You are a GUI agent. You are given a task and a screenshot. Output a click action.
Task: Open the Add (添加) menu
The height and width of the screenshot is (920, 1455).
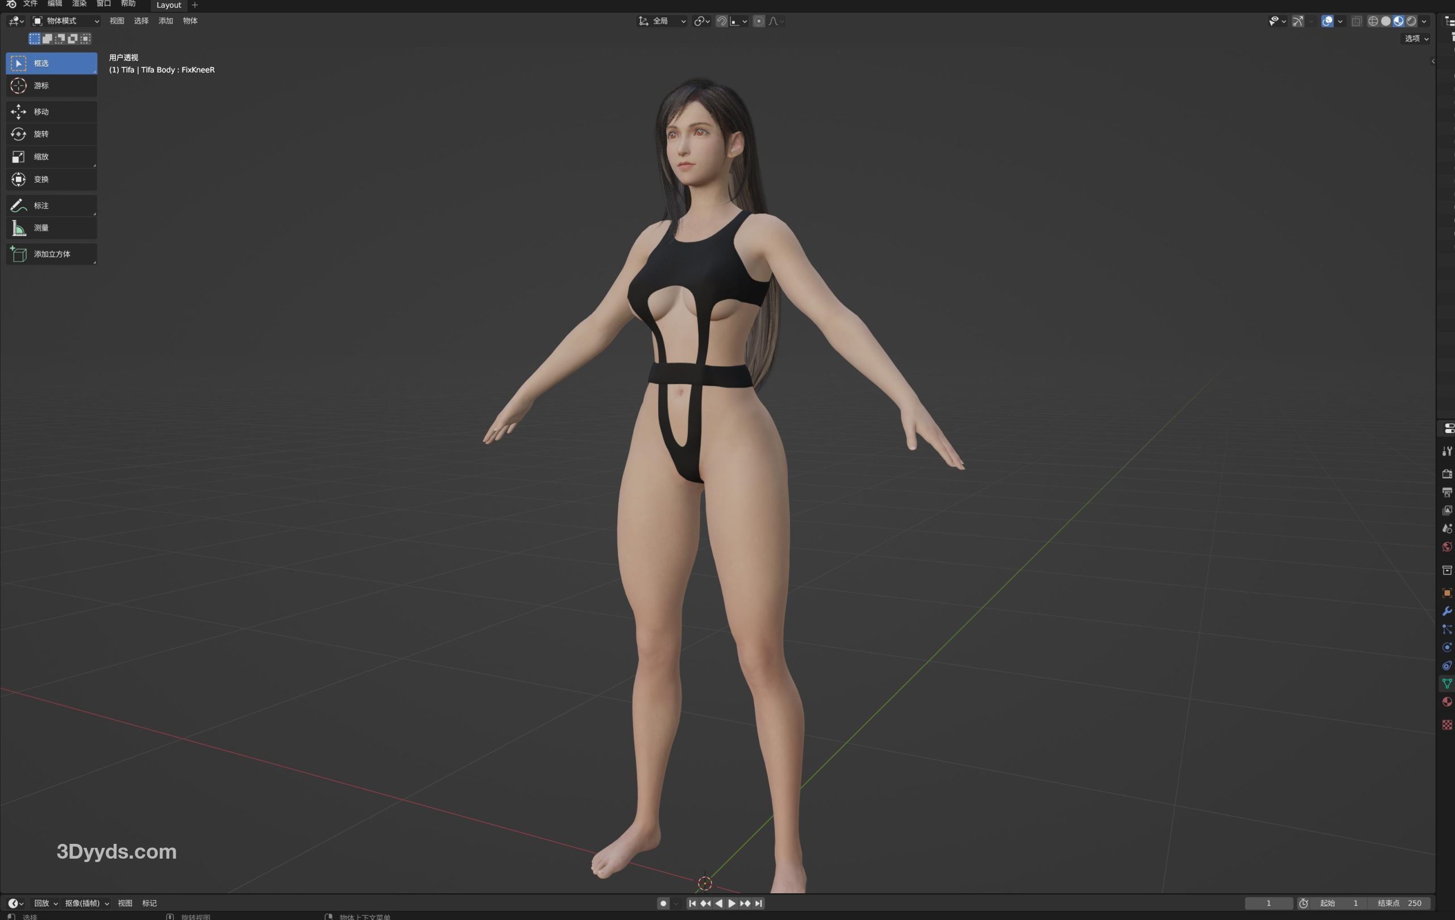click(165, 21)
